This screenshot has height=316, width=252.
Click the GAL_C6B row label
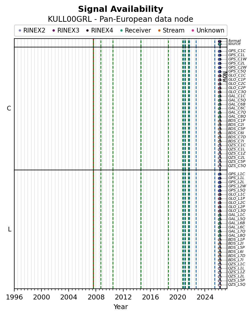click(x=237, y=104)
